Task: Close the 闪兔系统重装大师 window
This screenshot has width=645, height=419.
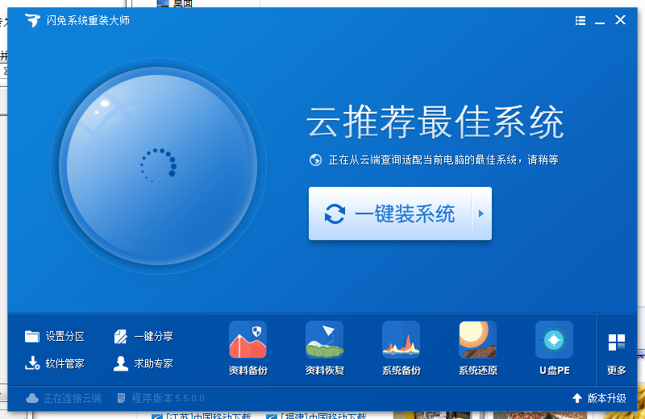Action: tap(620, 20)
